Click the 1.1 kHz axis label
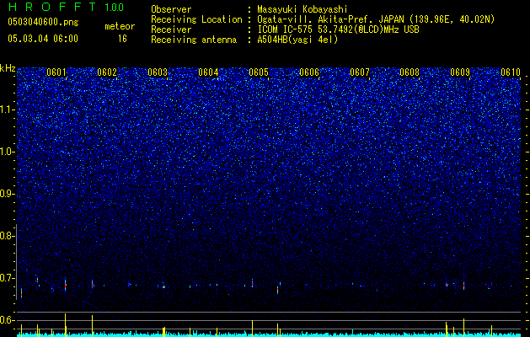Image resolution: width=530 pixels, height=337 pixels. click(7, 110)
